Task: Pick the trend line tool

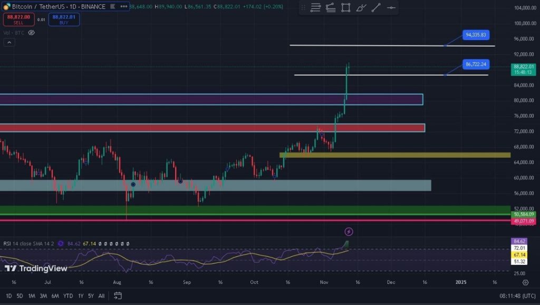Action: 377,8
